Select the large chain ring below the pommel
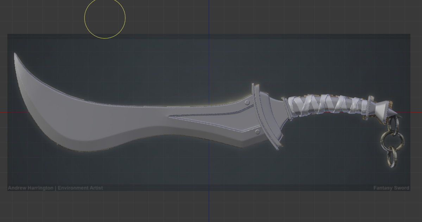 (392, 142)
